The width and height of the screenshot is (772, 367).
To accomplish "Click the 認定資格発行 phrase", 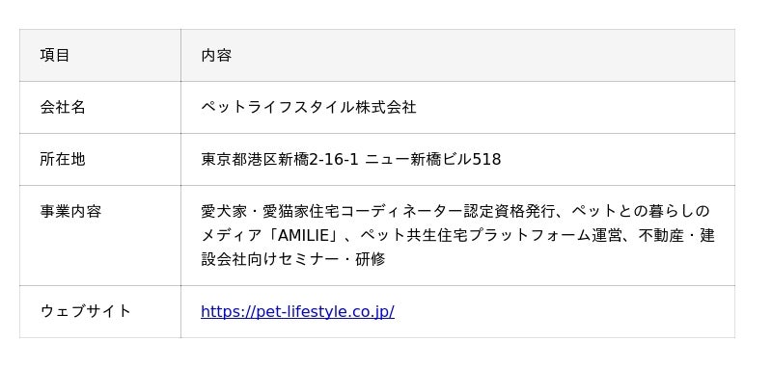I will (x=510, y=211).
